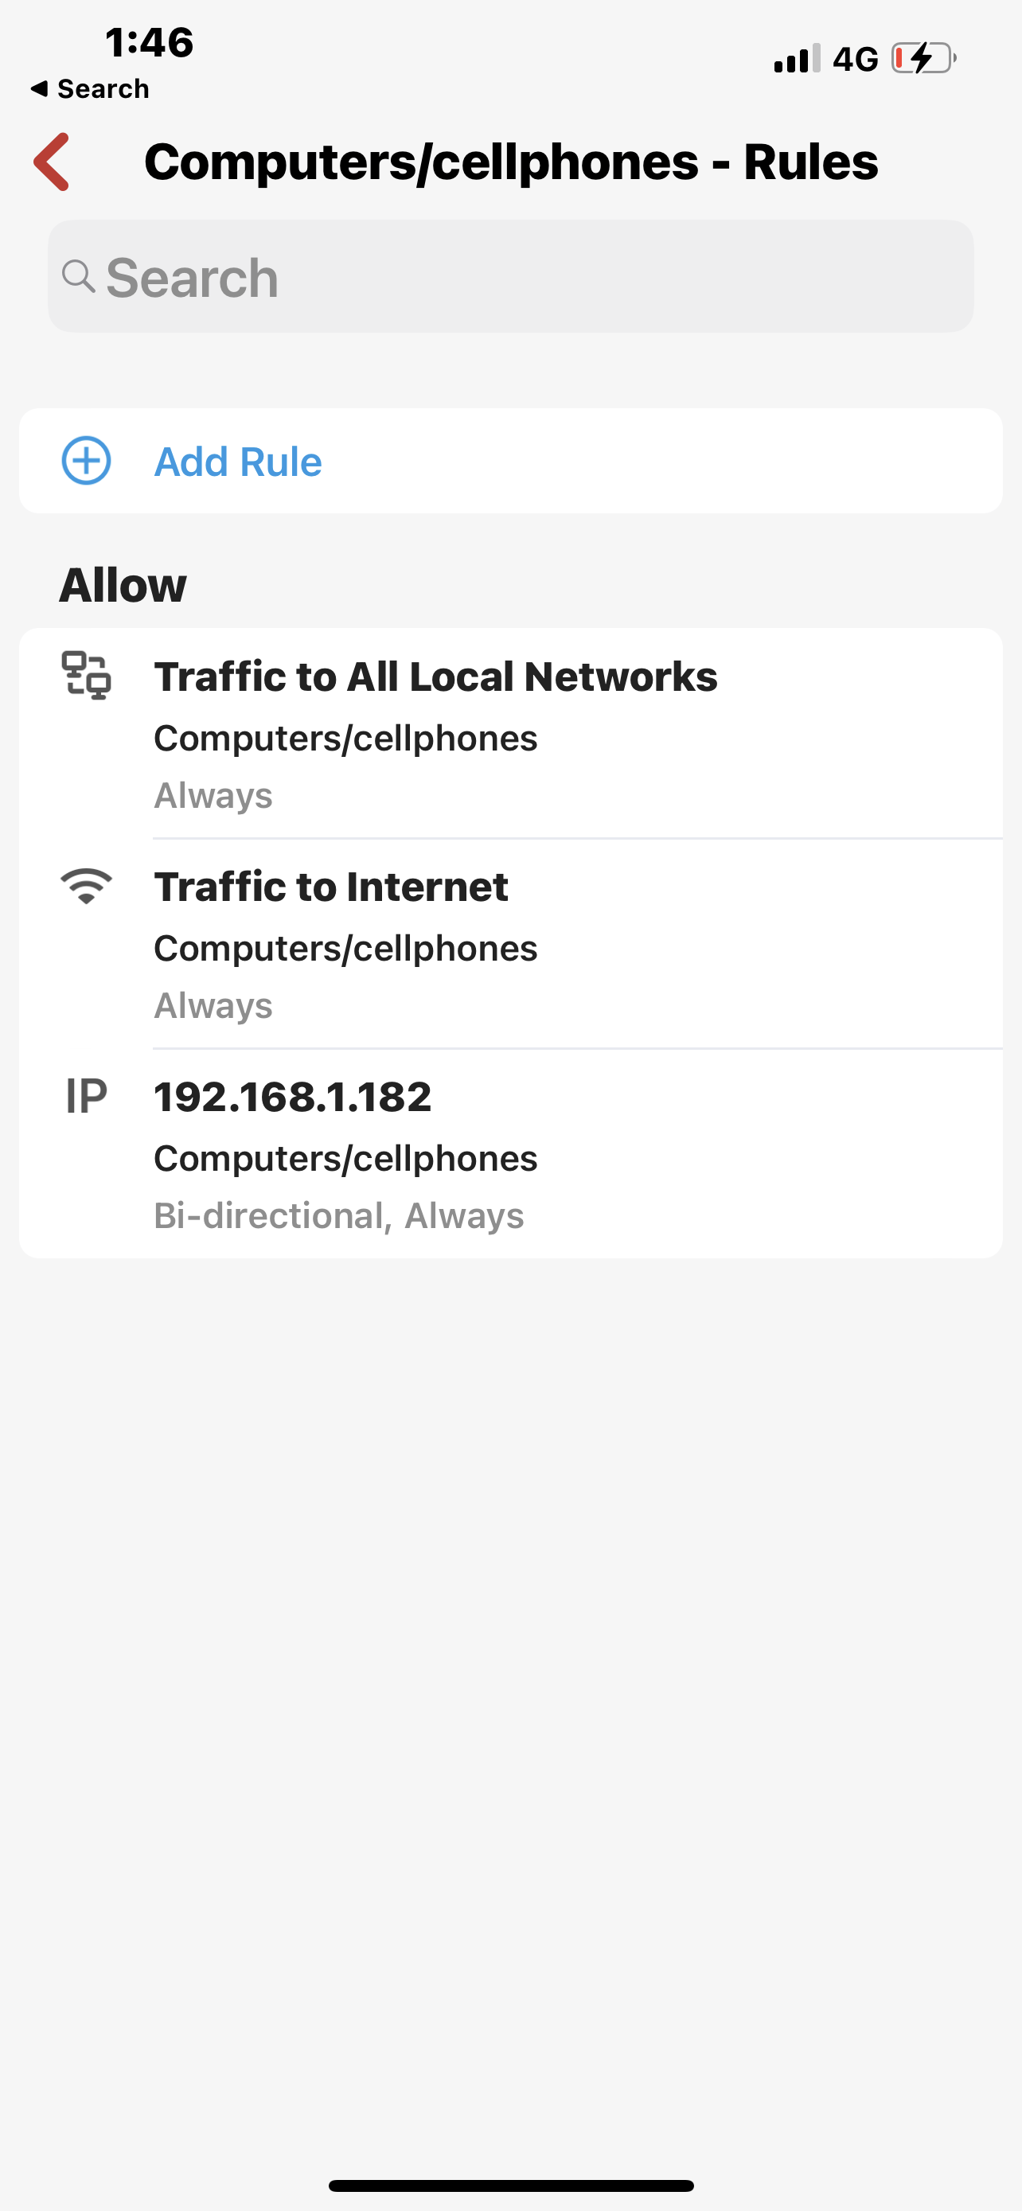The image size is (1022, 2211).
Task: Tap Always under Traffic to All Local Networks
Action: [213, 795]
